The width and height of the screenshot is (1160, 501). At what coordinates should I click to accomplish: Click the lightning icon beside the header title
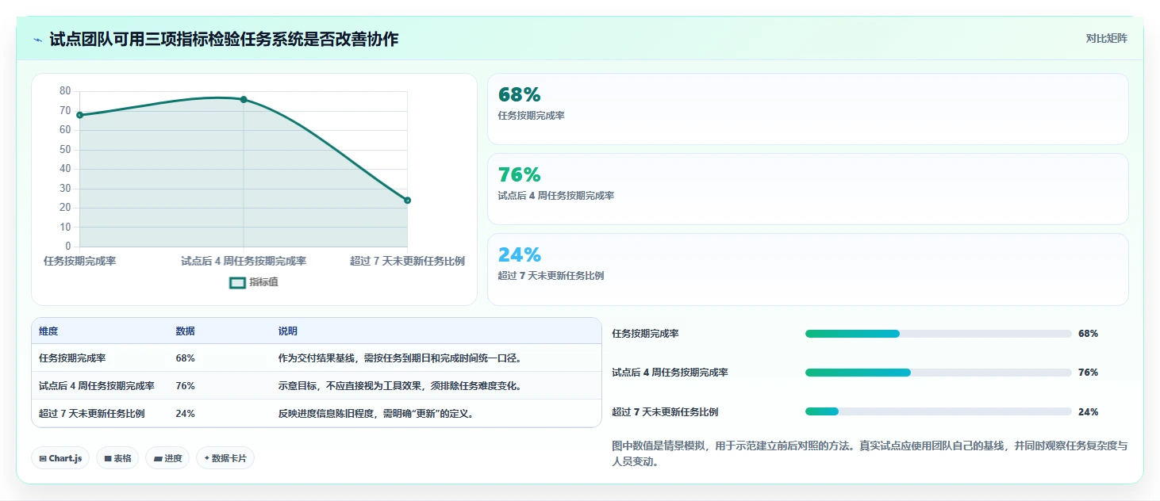(x=37, y=40)
